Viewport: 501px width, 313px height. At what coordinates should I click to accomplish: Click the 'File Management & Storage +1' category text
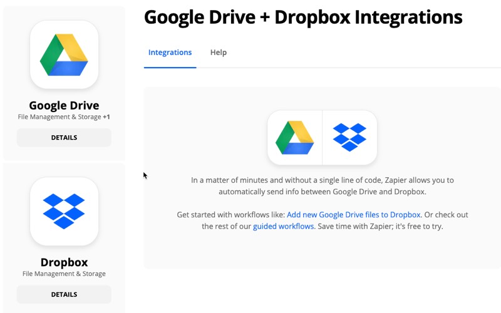pos(64,117)
